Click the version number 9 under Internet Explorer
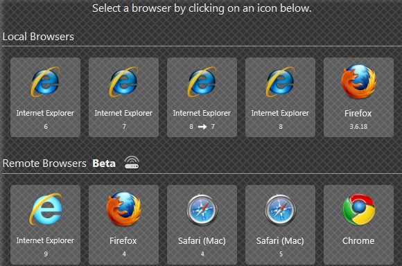402x266 pixels. (46, 254)
